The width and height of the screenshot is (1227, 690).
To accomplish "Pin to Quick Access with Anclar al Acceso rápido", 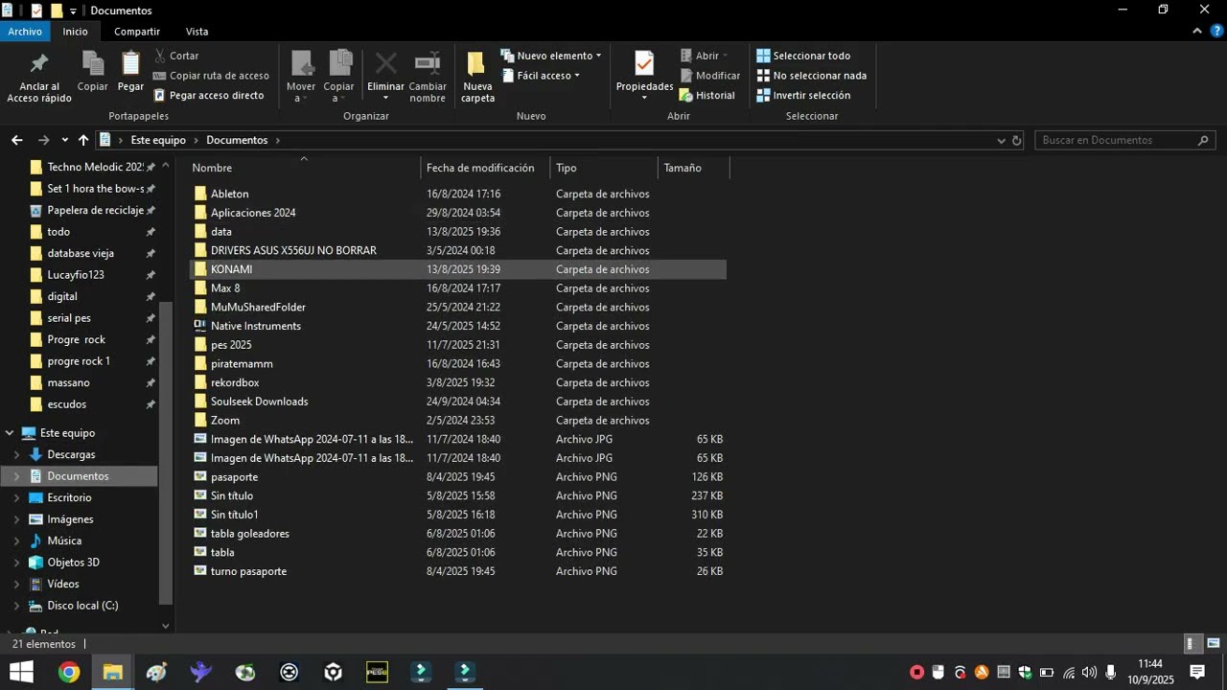I will [39, 77].
